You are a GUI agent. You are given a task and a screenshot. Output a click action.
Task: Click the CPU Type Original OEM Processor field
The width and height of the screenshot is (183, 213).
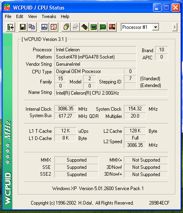89,71
